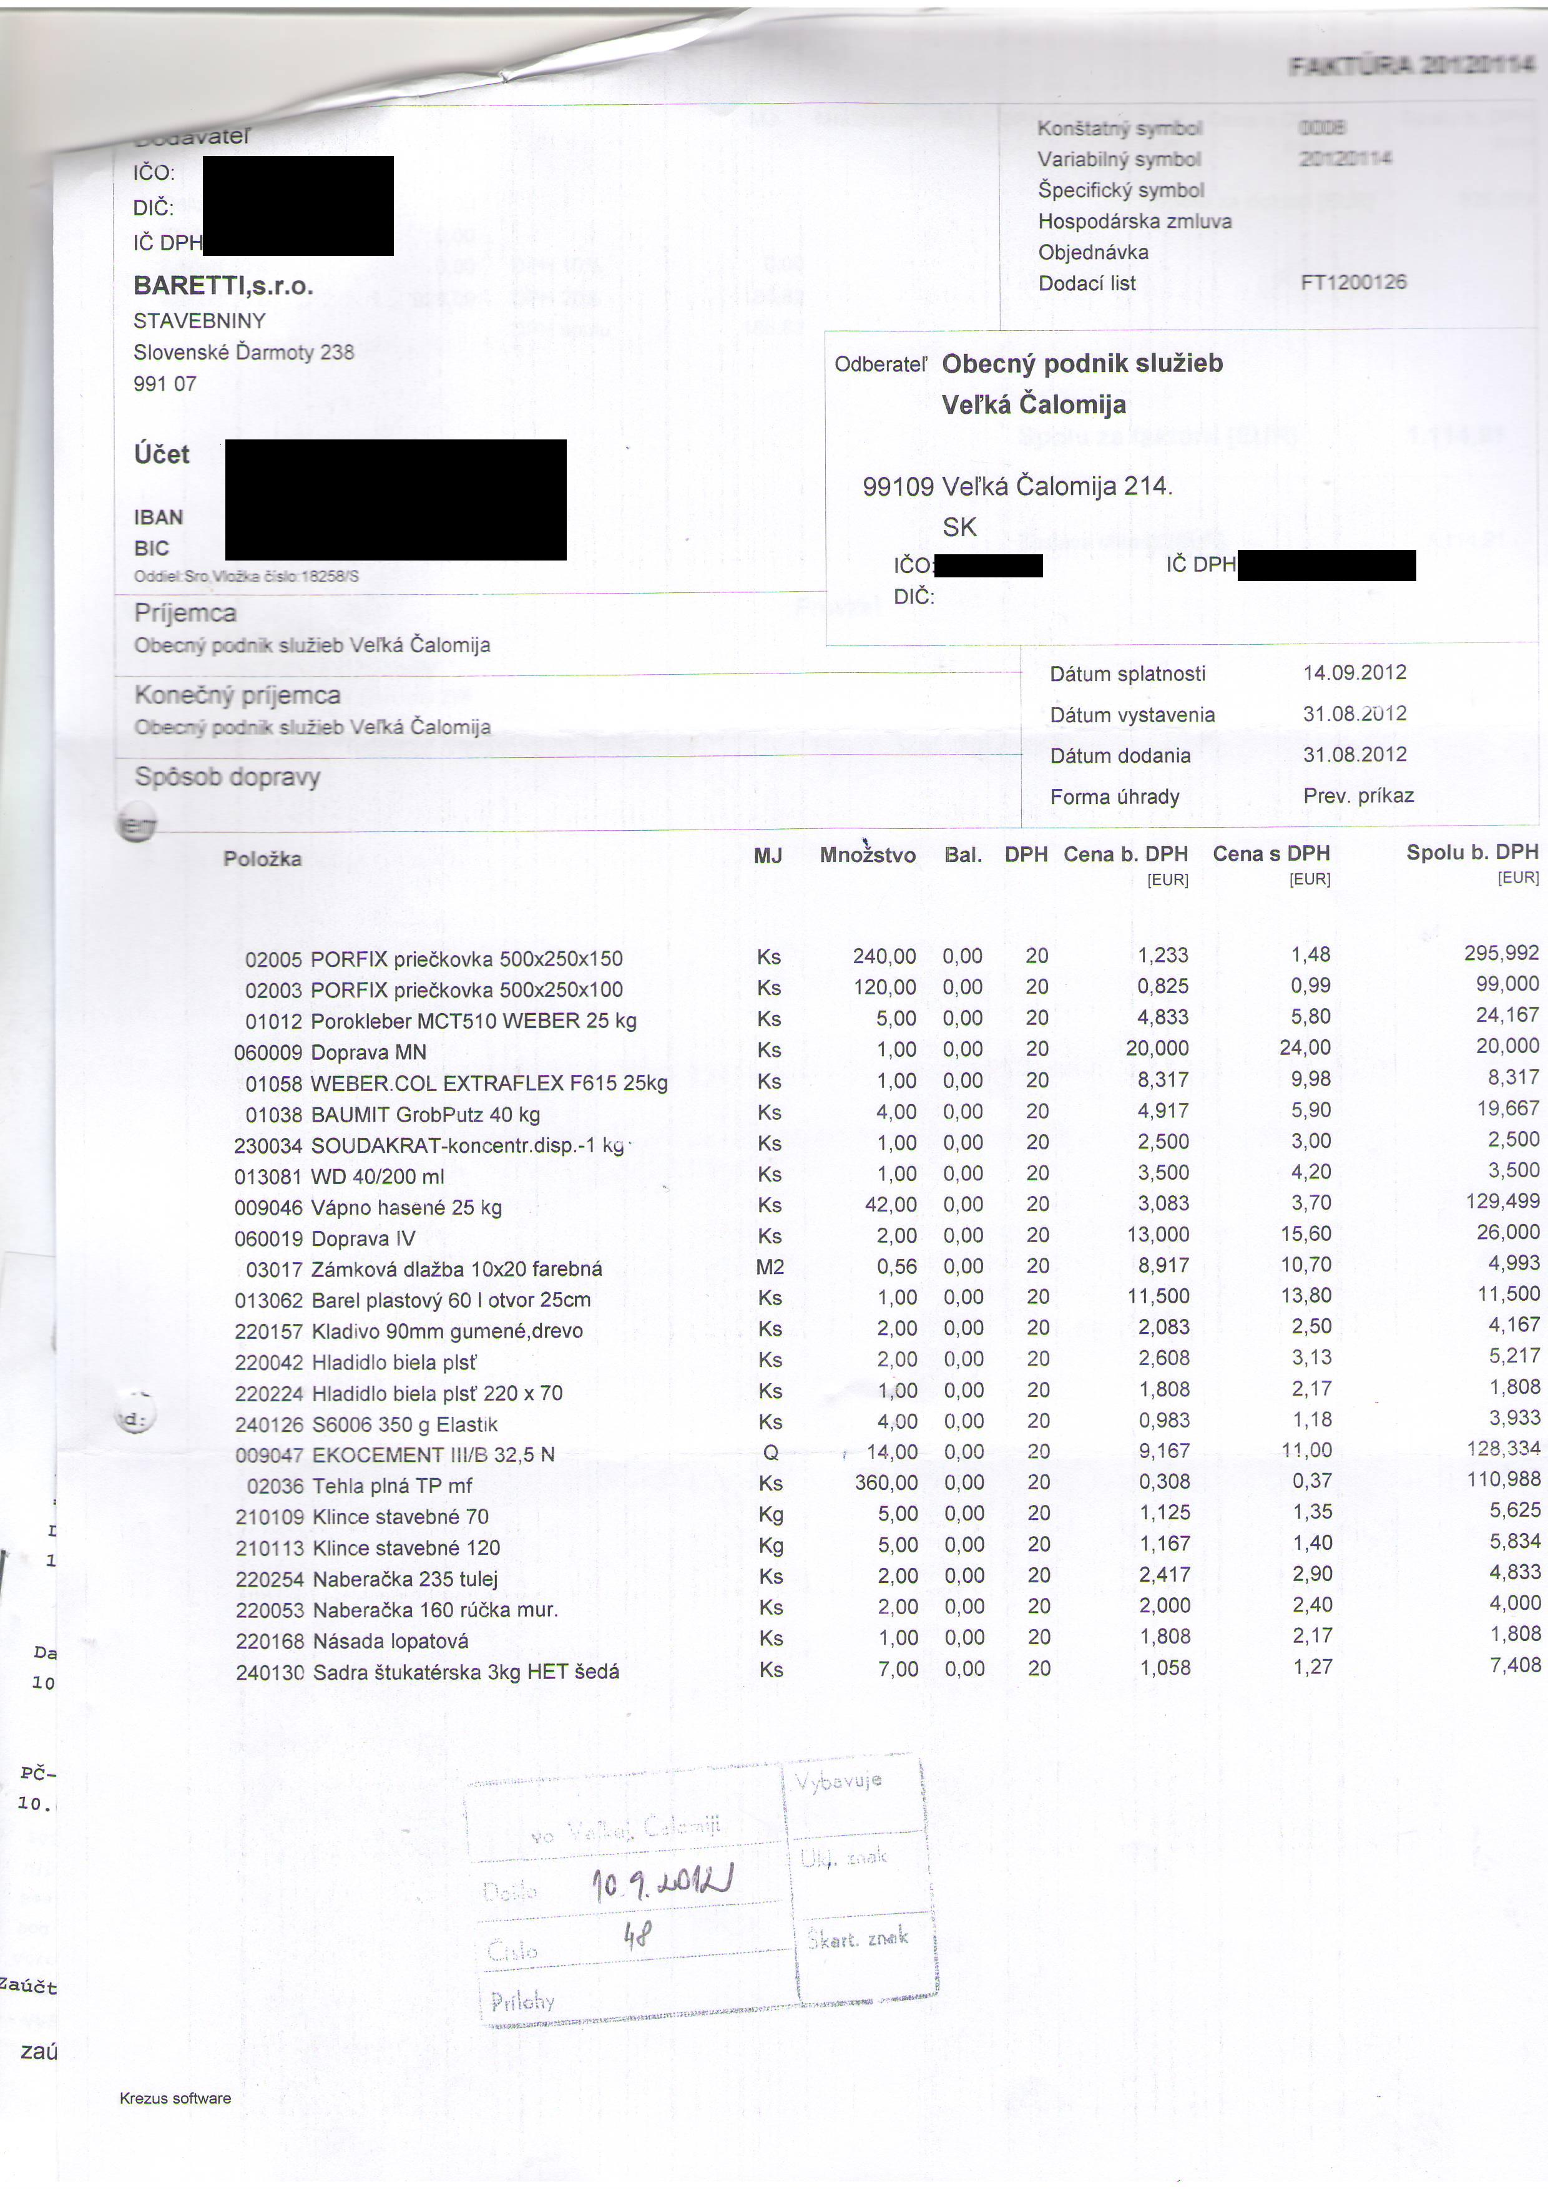Click the Vápno hasené 25 kg item
The height and width of the screenshot is (2189, 1548).
pyautogui.click(x=368, y=1207)
